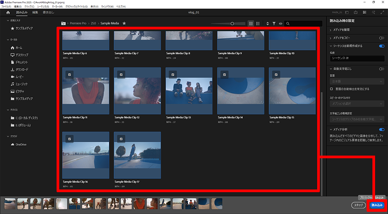Switch to grid view of media
This screenshot has height=214, width=388.
(251, 23)
